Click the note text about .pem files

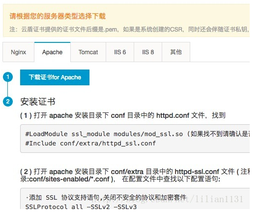(x=129, y=30)
